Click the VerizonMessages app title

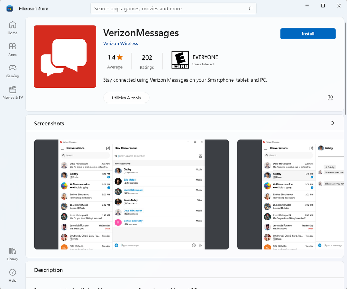[141, 33]
